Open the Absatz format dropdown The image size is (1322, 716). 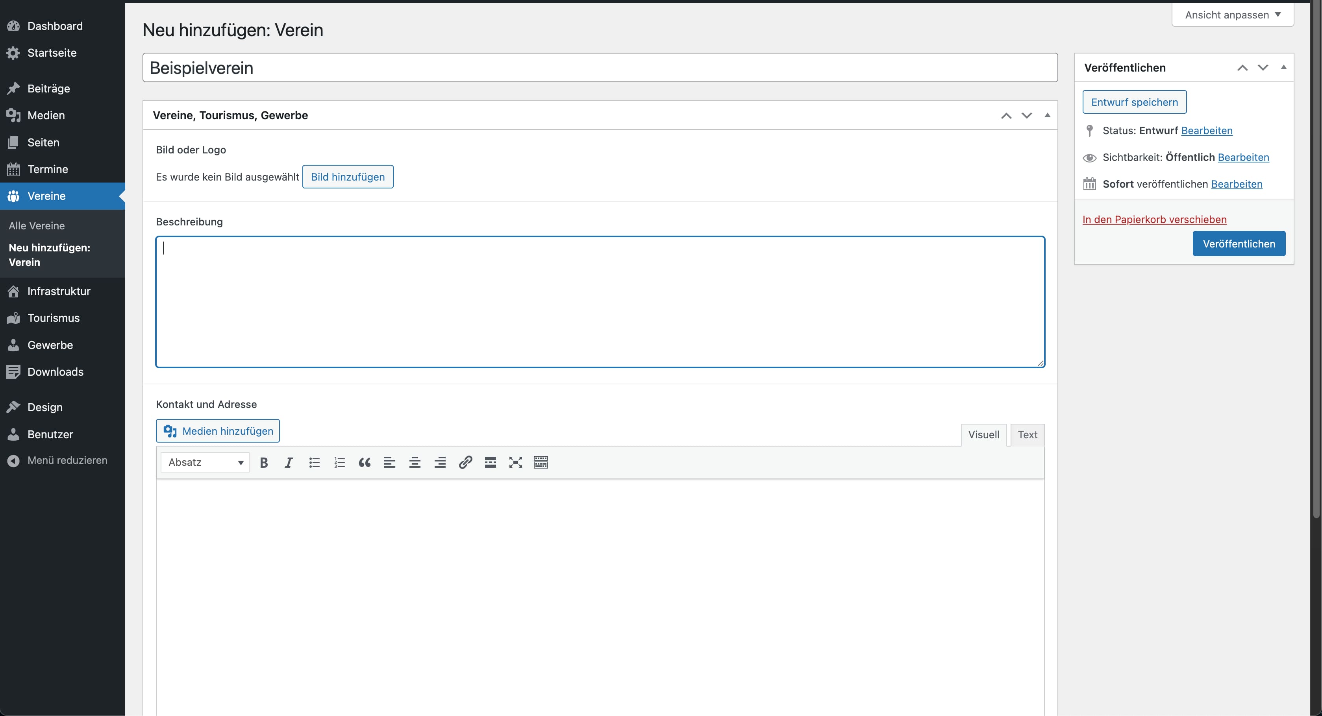205,463
